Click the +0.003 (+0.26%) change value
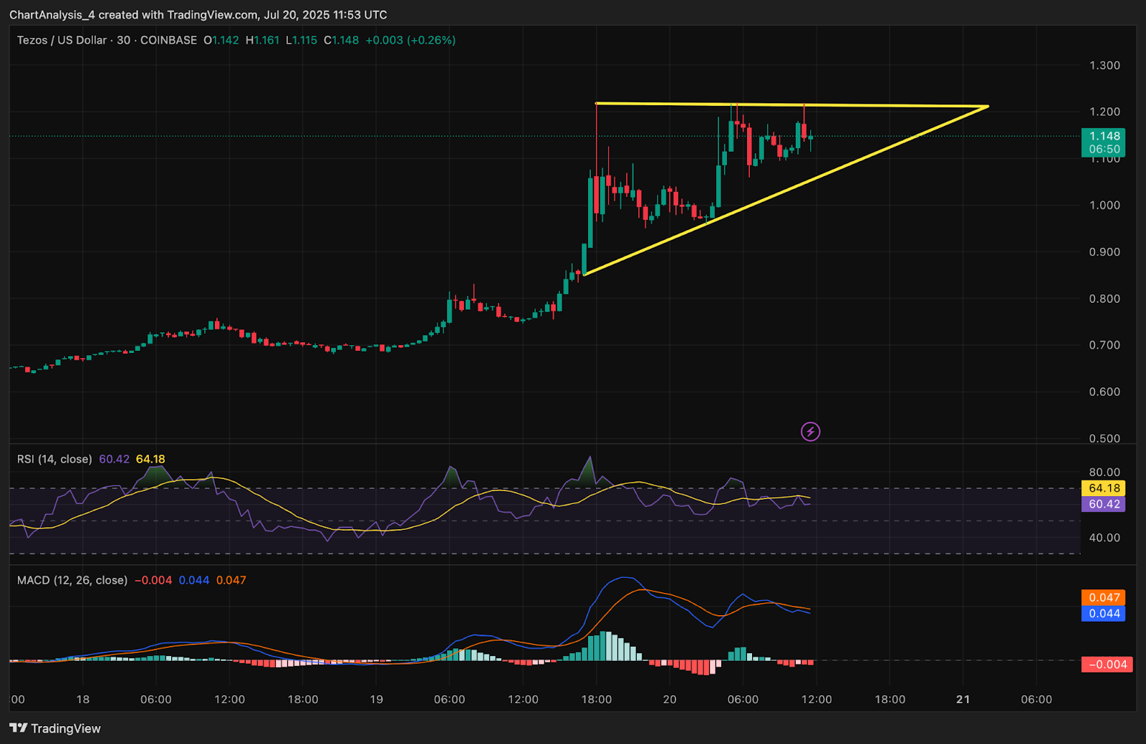The width and height of the screenshot is (1146, 744). 410,40
